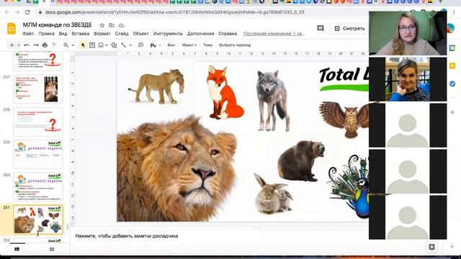Open a new browser tab
The width and height of the screenshot is (461, 259).
[x=440, y=1]
